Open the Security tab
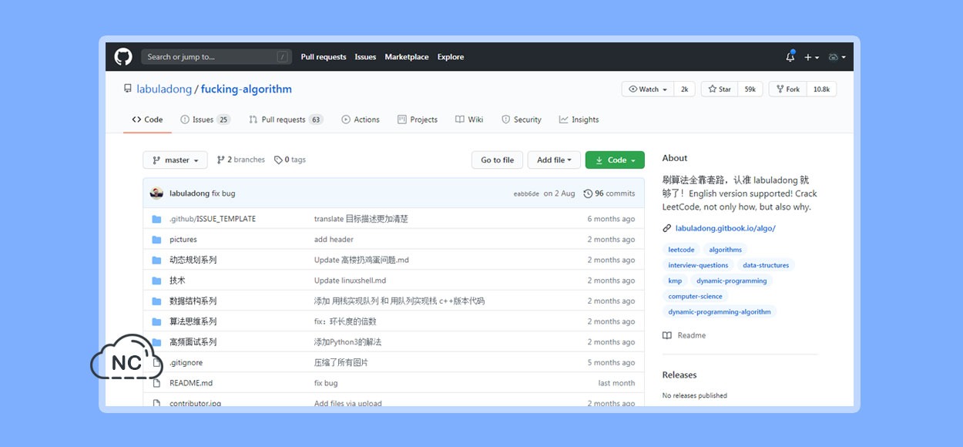The width and height of the screenshot is (963, 447). [522, 119]
